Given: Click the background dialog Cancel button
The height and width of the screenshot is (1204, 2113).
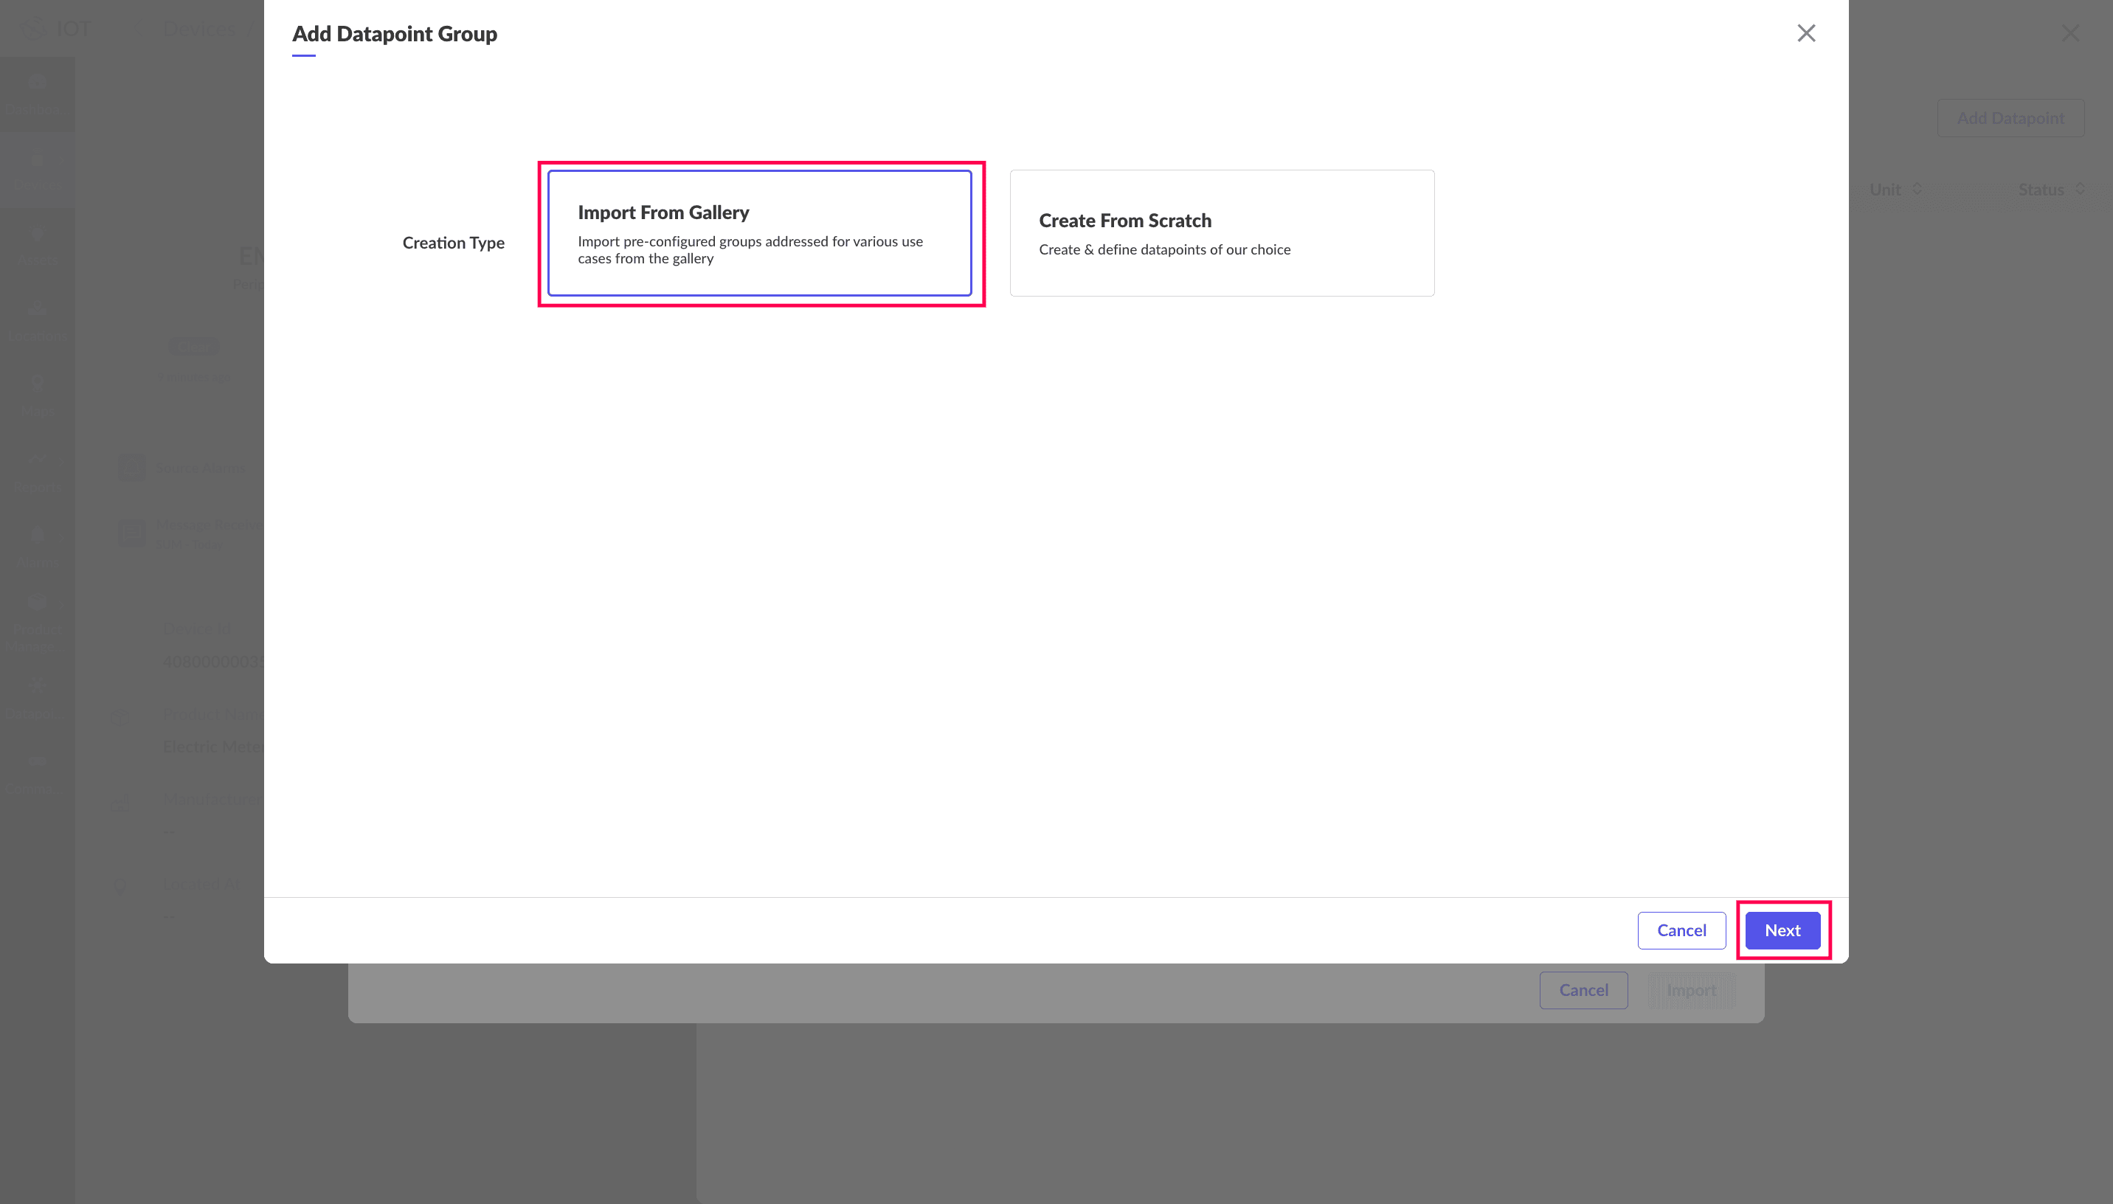Looking at the screenshot, I should click(1583, 990).
